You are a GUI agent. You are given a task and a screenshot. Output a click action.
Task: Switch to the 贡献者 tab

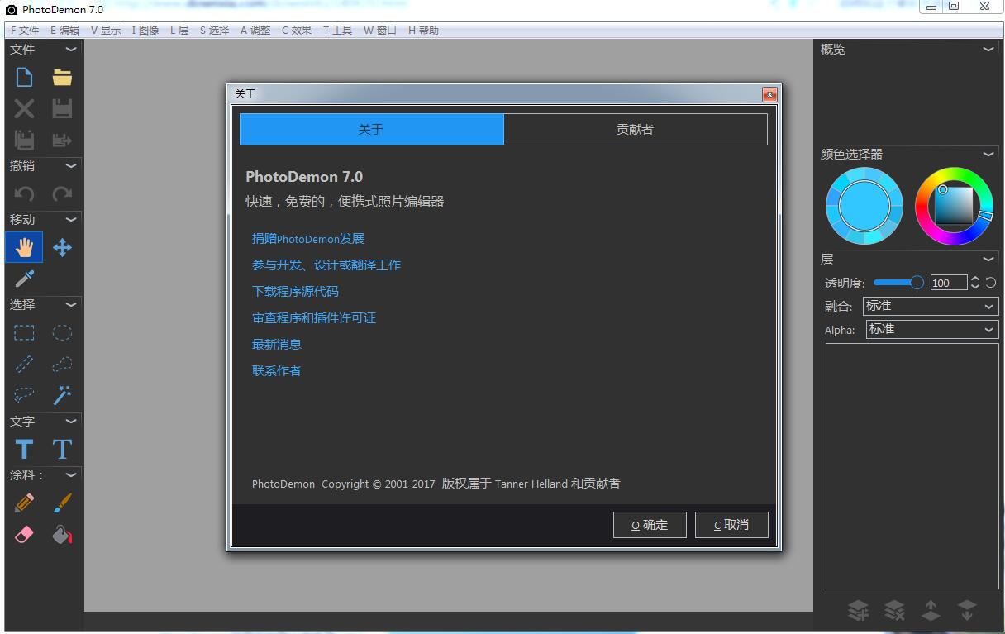coord(635,130)
